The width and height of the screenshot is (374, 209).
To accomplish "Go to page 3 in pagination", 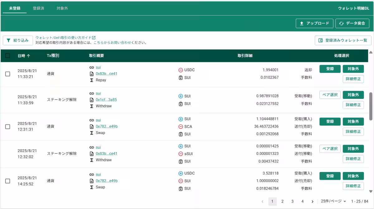I will tap(292, 202).
